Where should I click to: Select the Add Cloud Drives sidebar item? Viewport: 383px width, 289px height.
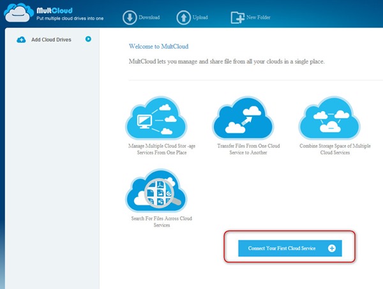(x=51, y=40)
